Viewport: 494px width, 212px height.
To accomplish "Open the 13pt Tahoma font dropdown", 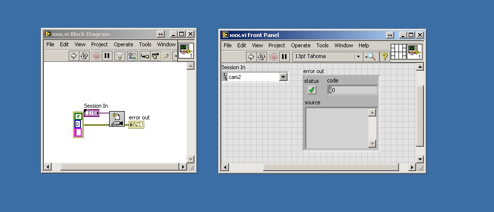I will (358, 57).
